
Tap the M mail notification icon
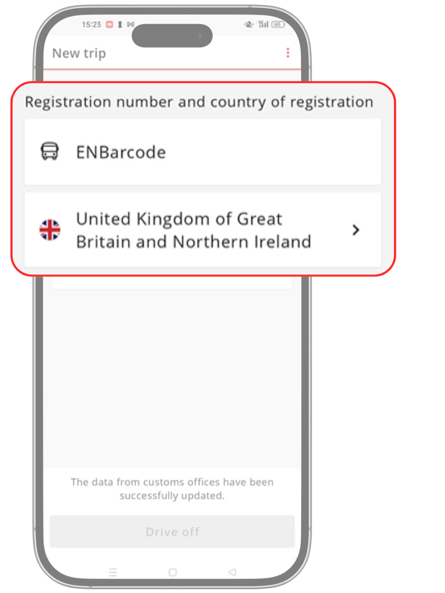click(130, 24)
